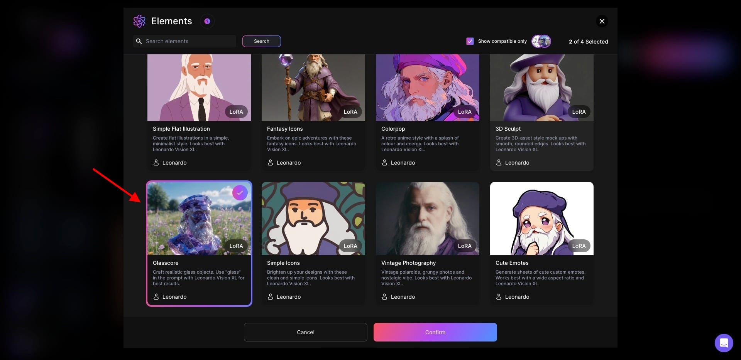Select the Cute Emotes thumbnail
The image size is (741, 360).
[542, 219]
